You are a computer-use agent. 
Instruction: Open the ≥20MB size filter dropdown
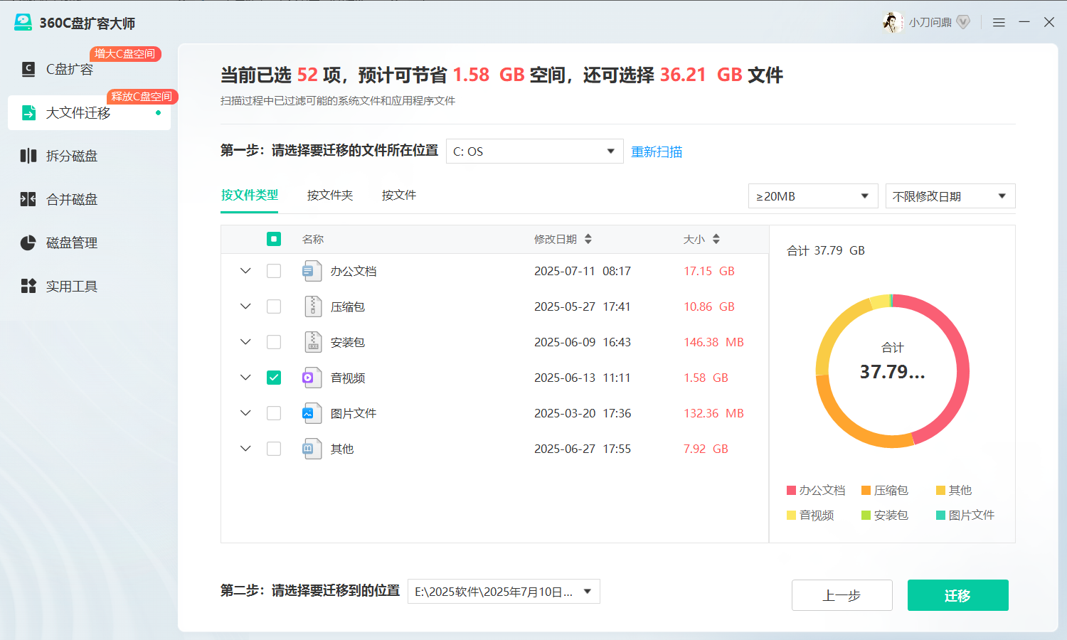pos(812,196)
